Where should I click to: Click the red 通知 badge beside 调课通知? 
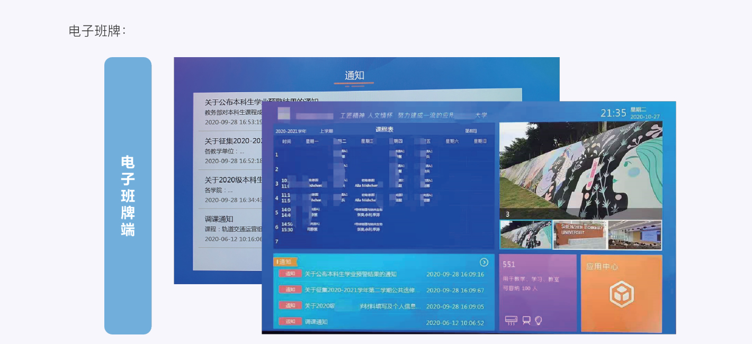click(x=290, y=320)
